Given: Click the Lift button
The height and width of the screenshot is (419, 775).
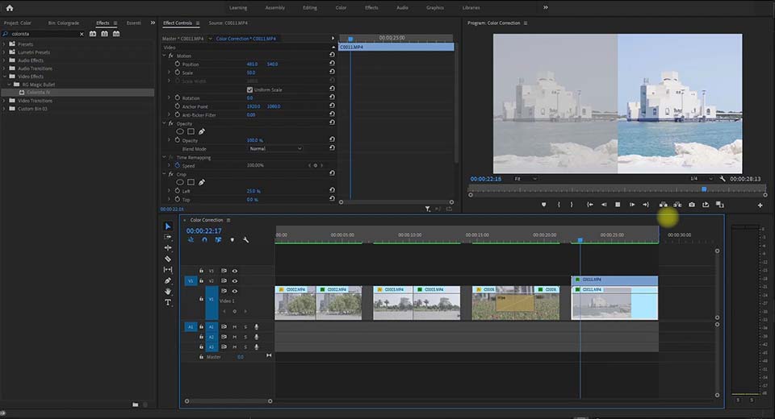Looking at the screenshot, I should (x=664, y=205).
